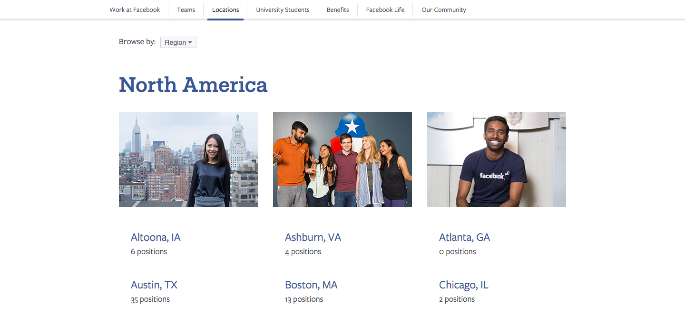Select the Boston, MA location link
The height and width of the screenshot is (317, 685).
coord(311,285)
